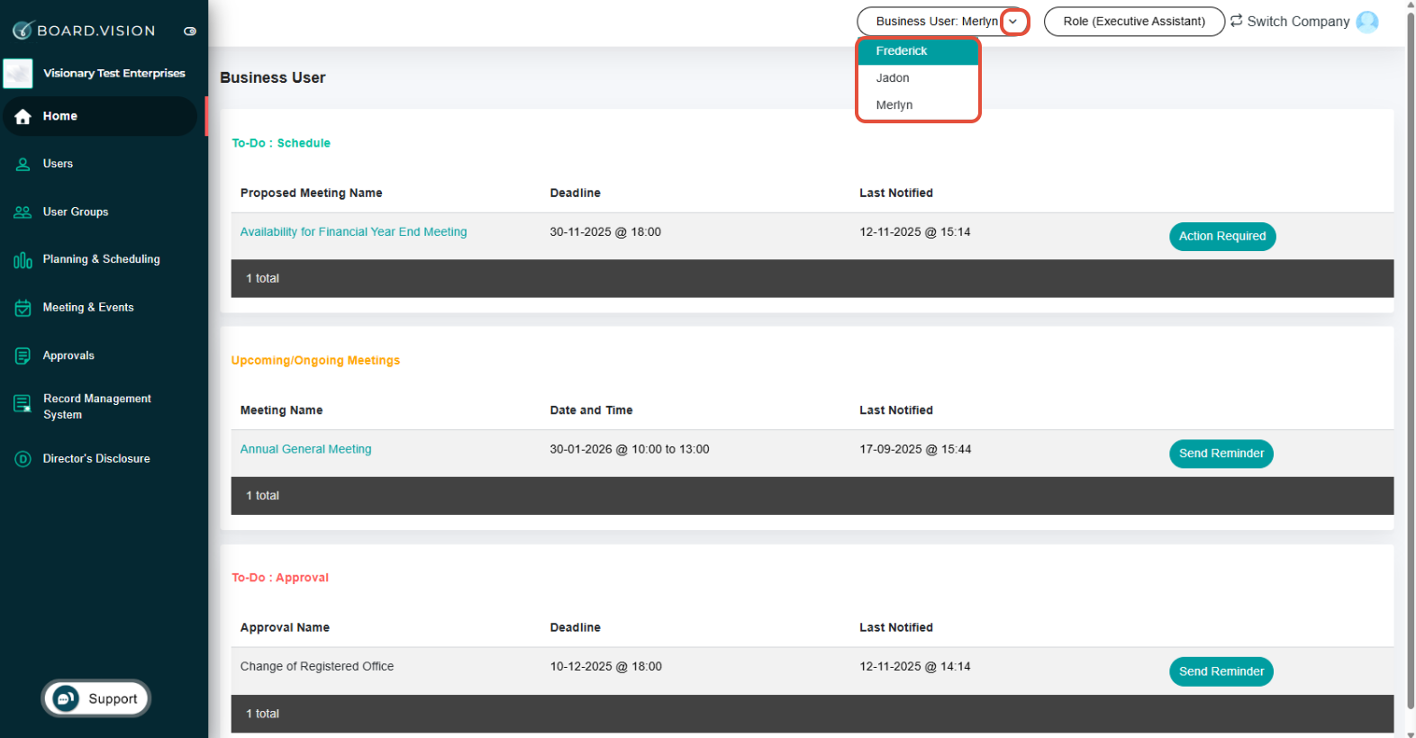Open the Annual General Meeting link
The height and width of the screenshot is (738, 1416).
coord(305,449)
